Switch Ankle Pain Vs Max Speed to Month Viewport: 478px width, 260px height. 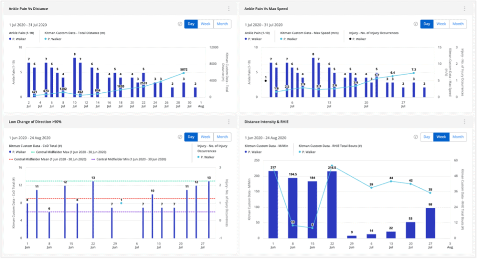(x=458, y=24)
